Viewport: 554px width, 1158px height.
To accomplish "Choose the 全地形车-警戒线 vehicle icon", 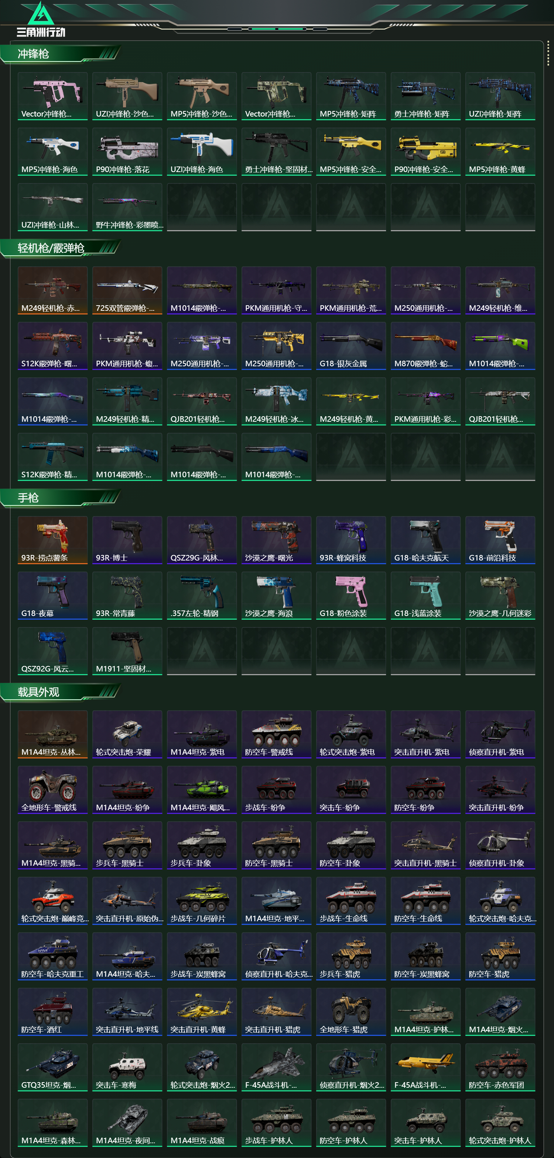I will 52,790.
